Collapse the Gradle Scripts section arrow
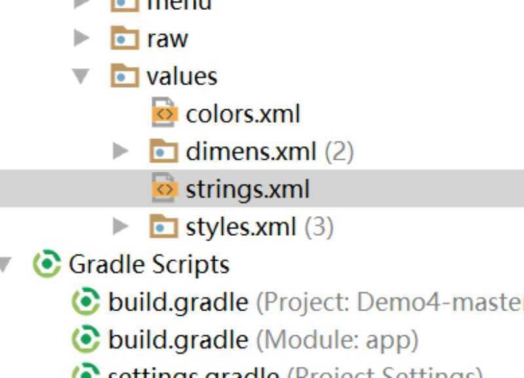The width and height of the screenshot is (524, 378). click(x=5, y=265)
